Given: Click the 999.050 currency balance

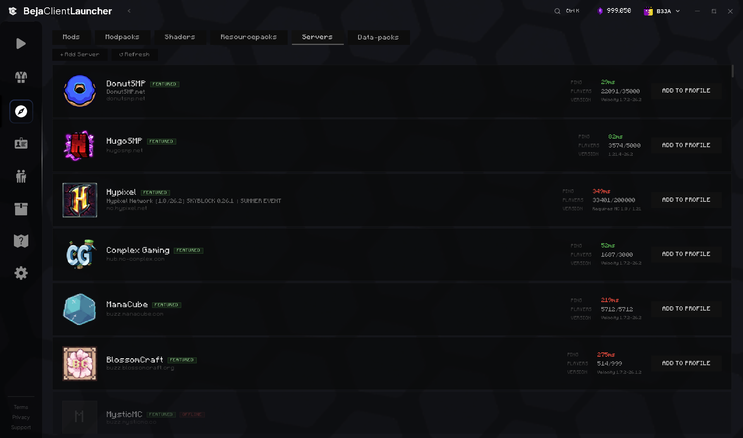Looking at the screenshot, I should pos(619,11).
